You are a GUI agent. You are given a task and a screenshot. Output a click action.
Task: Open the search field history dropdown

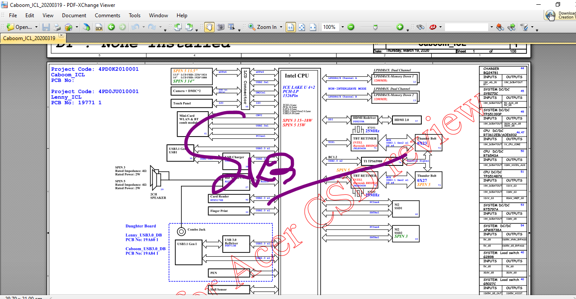click(492, 27)
